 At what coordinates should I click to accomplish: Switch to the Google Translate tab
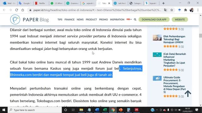[25, 3]
